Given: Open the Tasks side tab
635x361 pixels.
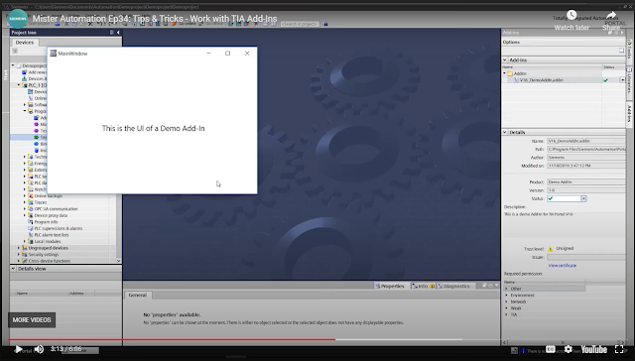Looking at the screenshot, I should pos(630,50).
